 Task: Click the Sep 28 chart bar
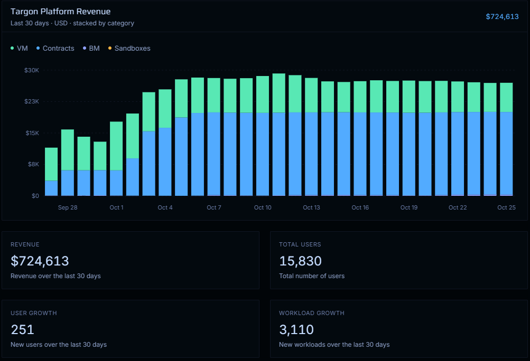tap(68, 163)
